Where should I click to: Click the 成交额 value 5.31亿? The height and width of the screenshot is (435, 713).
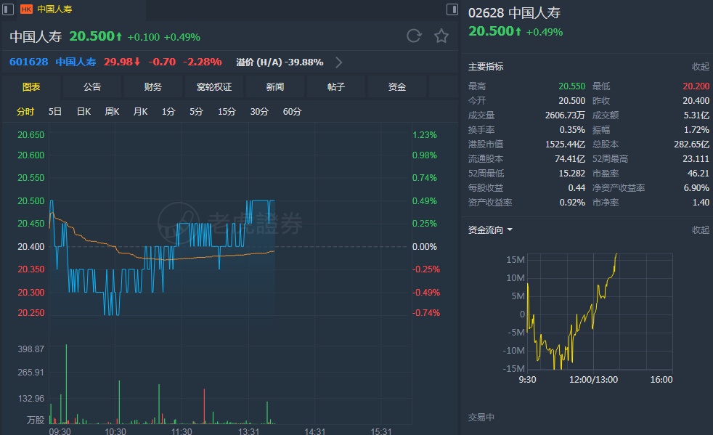tap(696, 115)
